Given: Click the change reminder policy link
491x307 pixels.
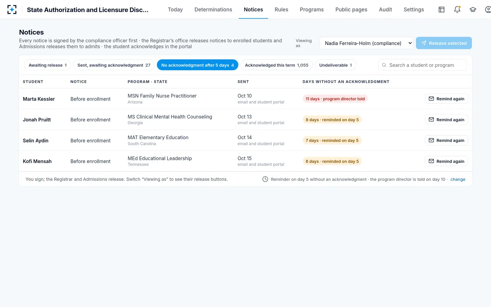Looking at the screenshot, I should [x=458, y=179].
